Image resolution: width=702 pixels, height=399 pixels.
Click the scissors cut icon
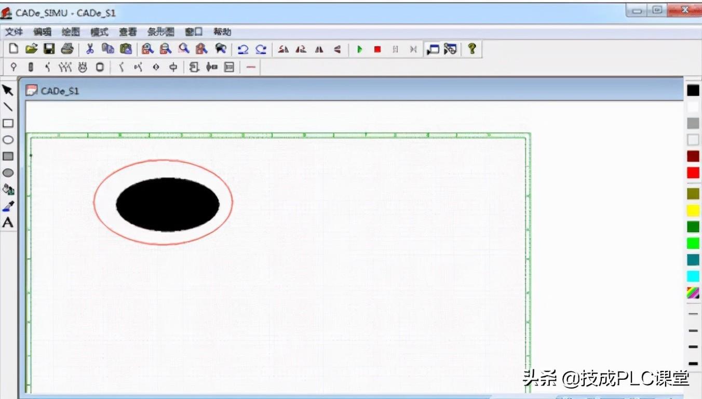point(90,49)
